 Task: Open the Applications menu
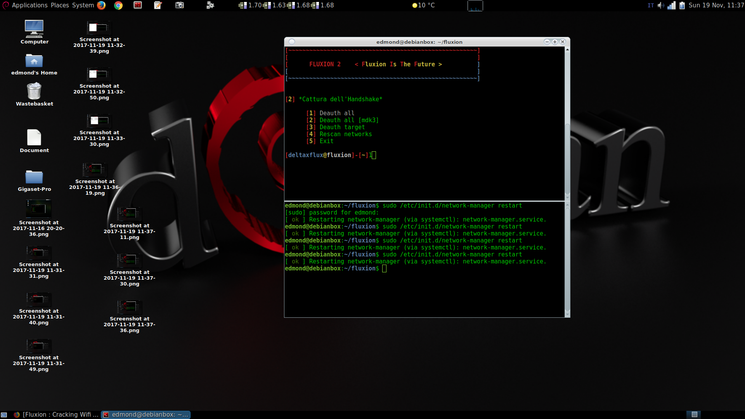point(29,5)
